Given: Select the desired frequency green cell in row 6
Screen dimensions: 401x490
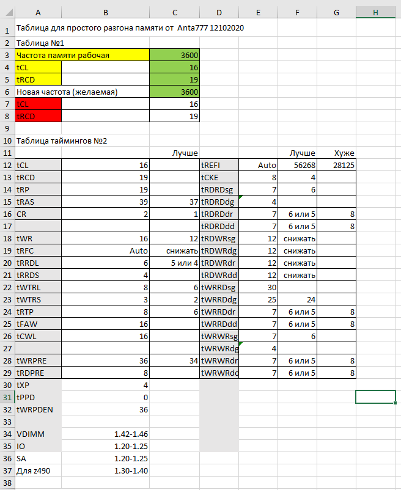Looking at the screenshot, I should [174, 92].
